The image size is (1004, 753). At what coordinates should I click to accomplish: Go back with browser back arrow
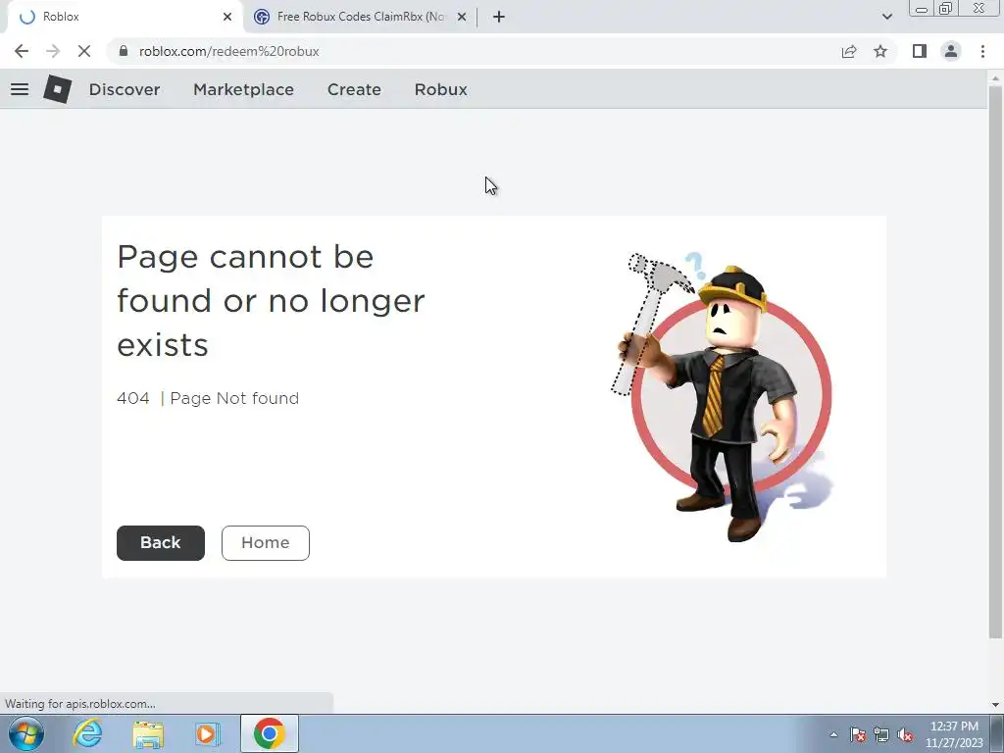click(x=22, y=51)
